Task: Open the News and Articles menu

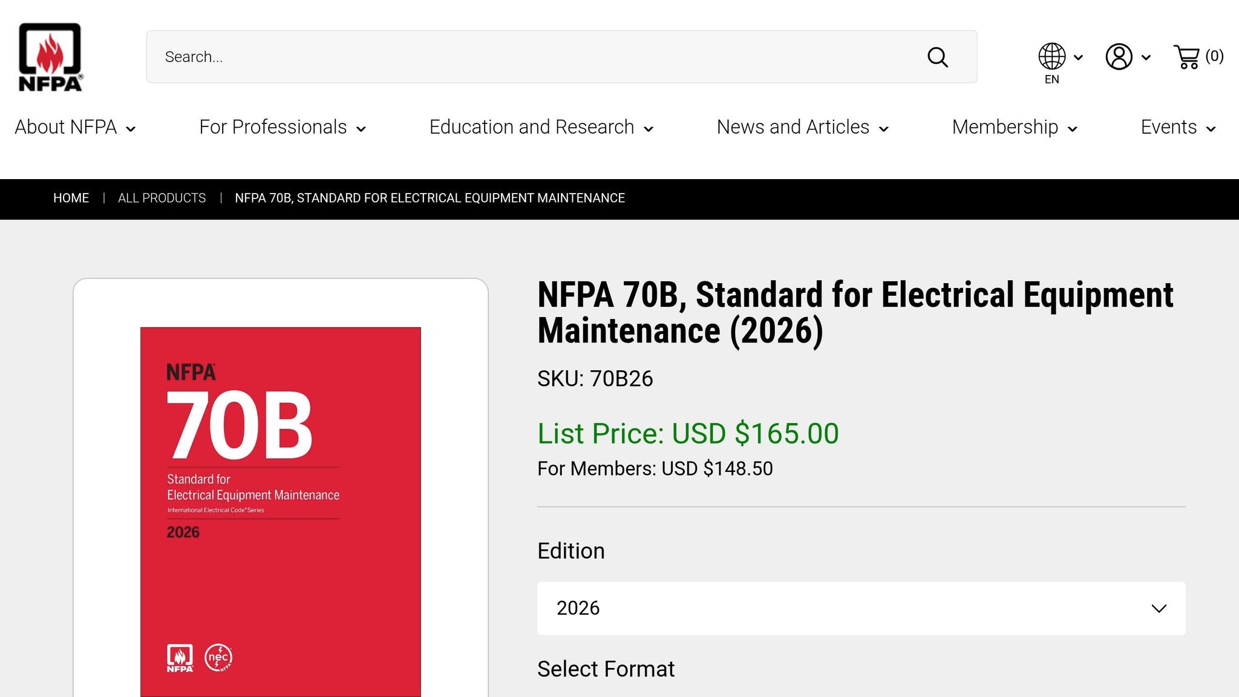Action: pyautogui.click(x=792, y=127)
